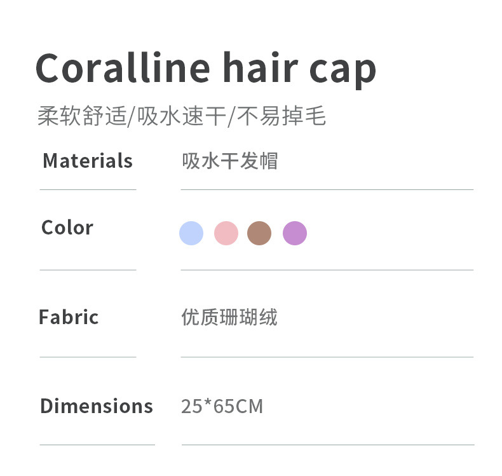
Task: Click the 优质珊瑚绒 fabric value
Action: click(x=230, y=316)
